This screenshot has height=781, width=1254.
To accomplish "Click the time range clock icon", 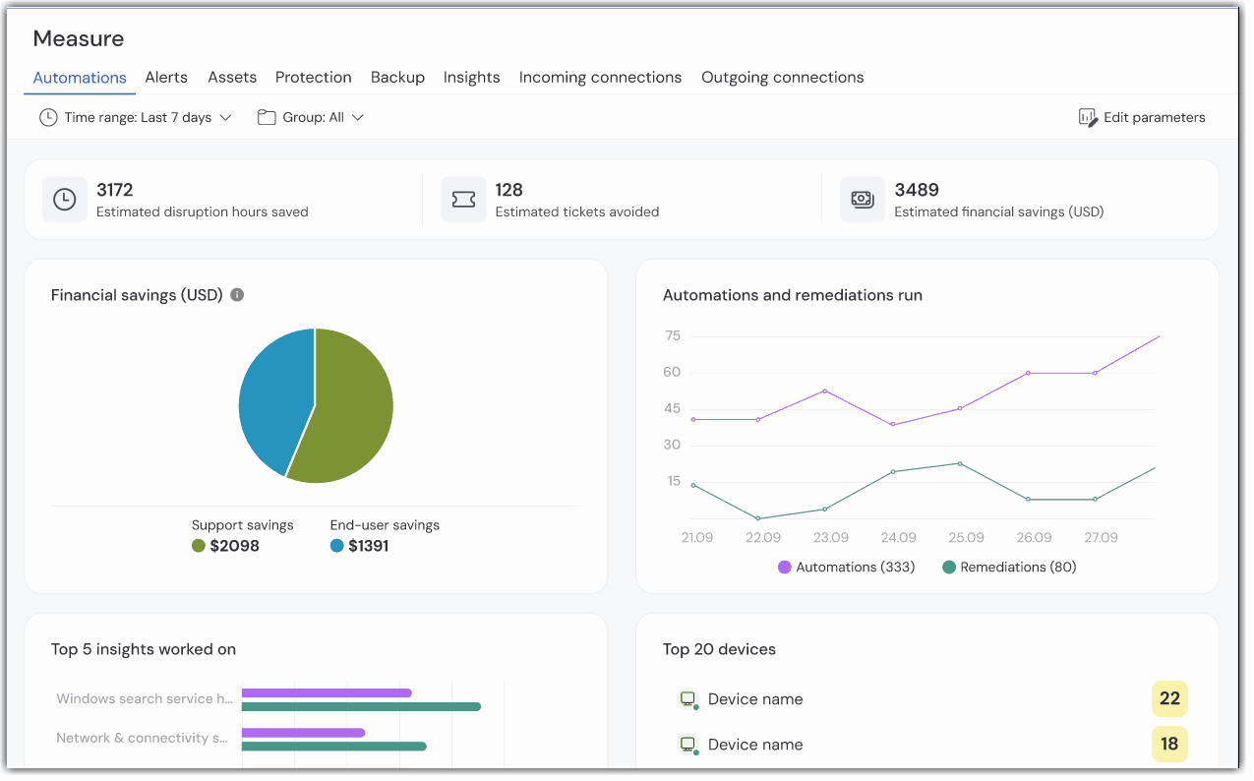I will pos(48,117).
